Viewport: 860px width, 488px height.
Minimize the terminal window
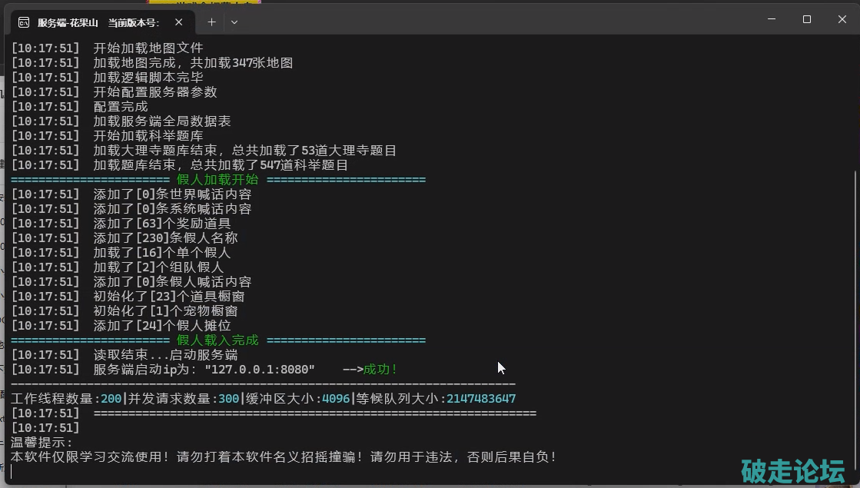click(x=770, y=19)
